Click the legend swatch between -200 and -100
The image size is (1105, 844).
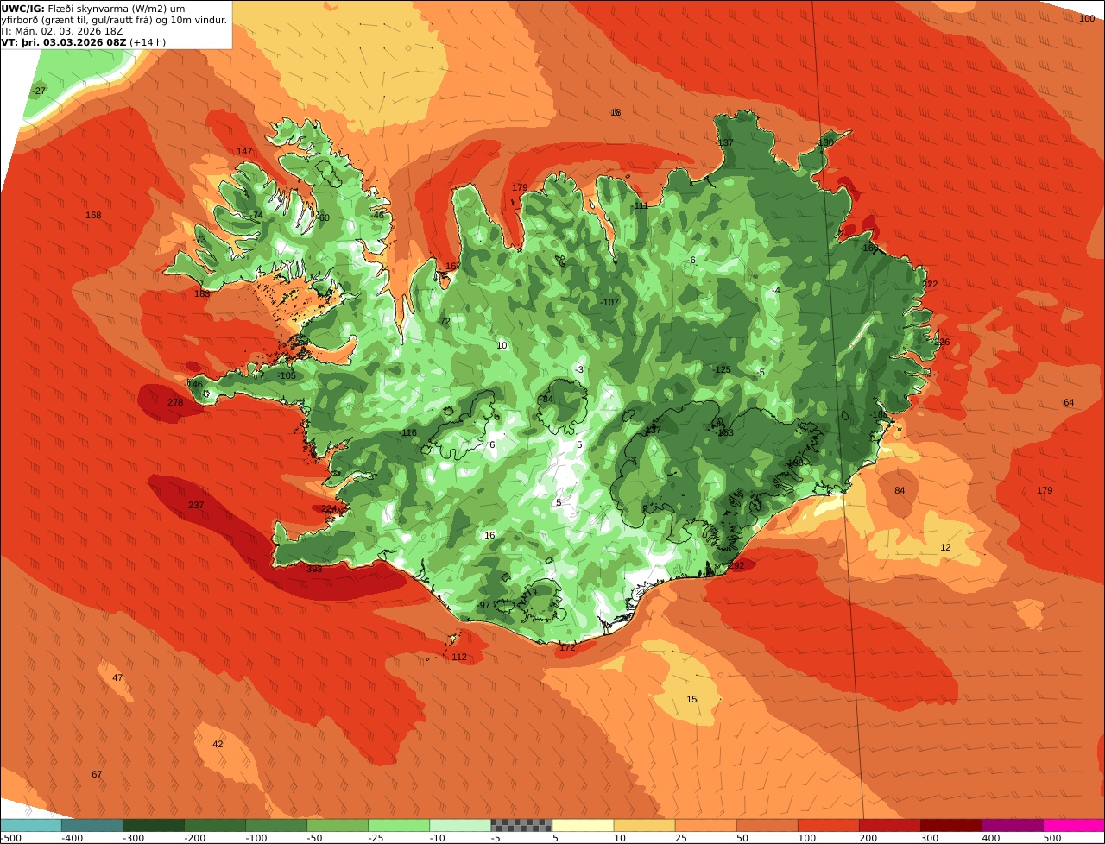[214, 825]
